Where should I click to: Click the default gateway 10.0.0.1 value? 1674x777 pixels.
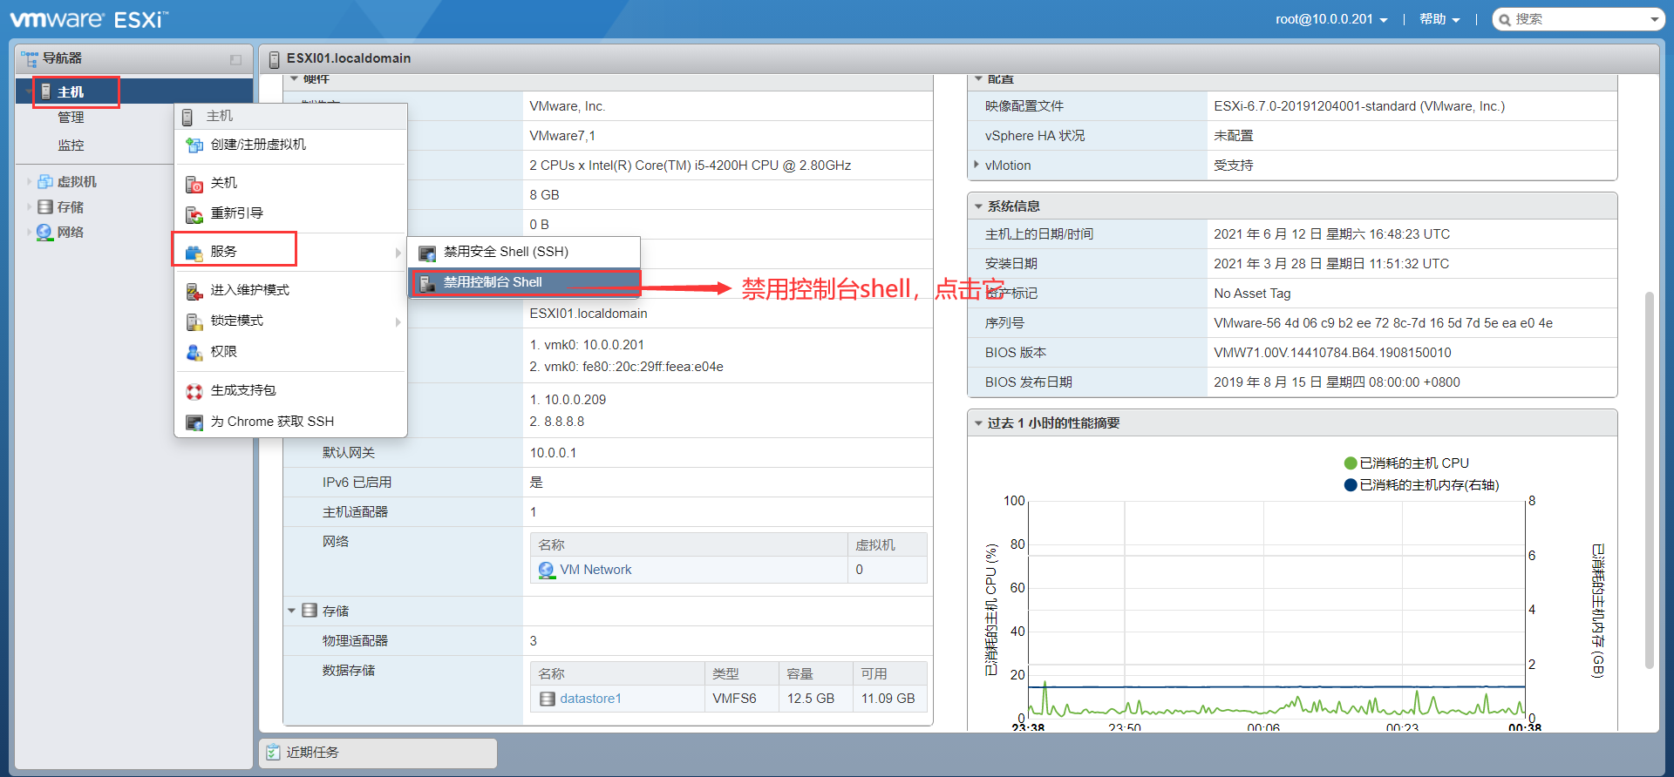553,453
